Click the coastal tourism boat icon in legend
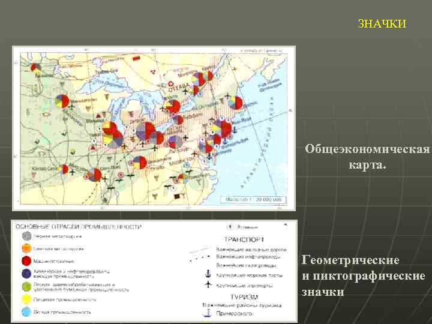Viewport: 432px width, 324px height. click(x=207, y=313)
